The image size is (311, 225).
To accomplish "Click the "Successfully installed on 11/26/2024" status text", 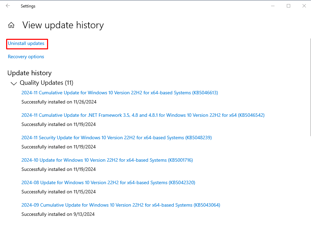I will pos(59,102).
